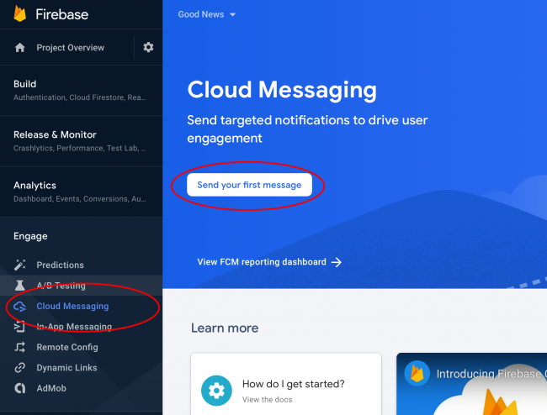
Task: Expand the Build section
Action: pos(81,91)
